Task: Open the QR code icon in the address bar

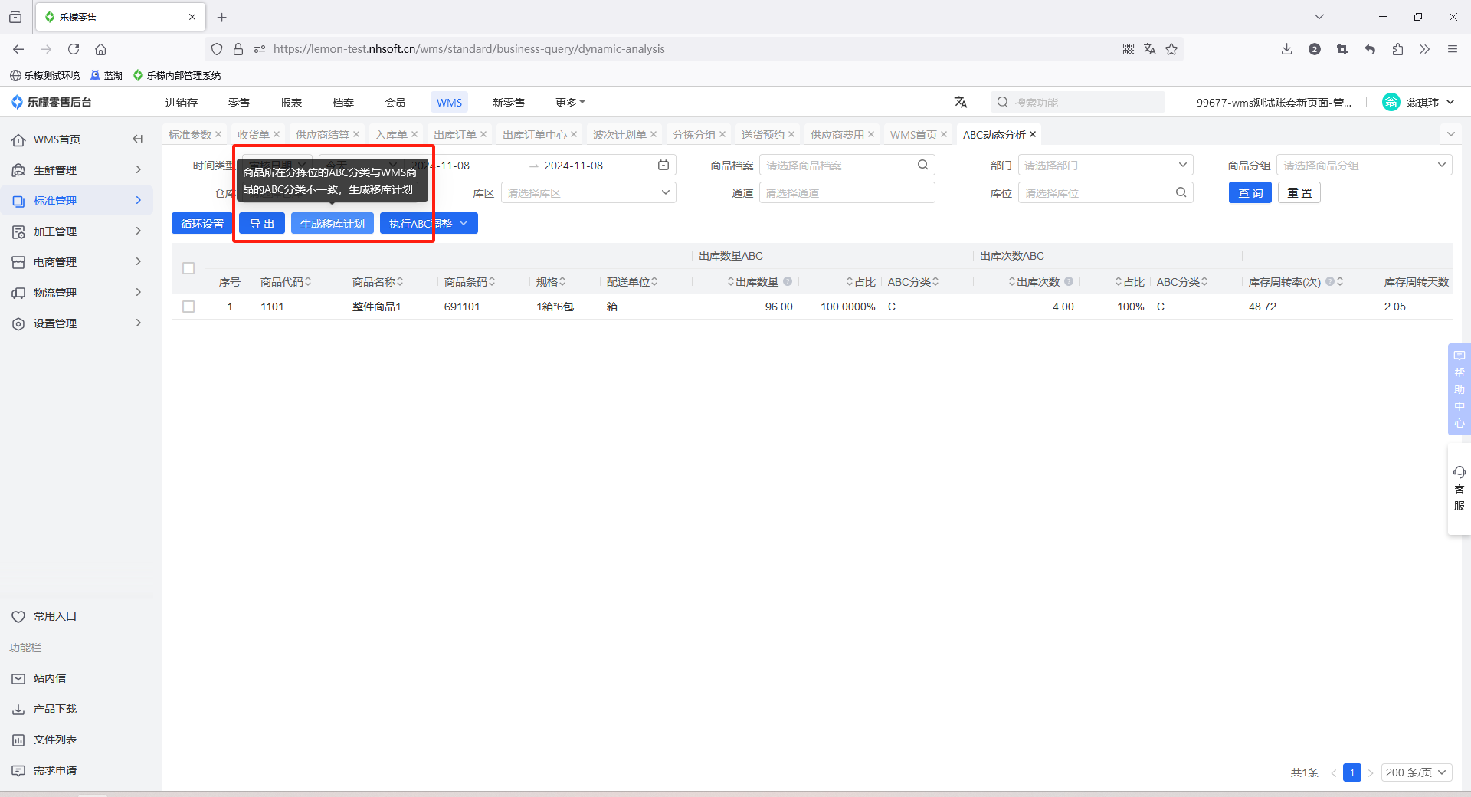Action: click(1129, 49)
